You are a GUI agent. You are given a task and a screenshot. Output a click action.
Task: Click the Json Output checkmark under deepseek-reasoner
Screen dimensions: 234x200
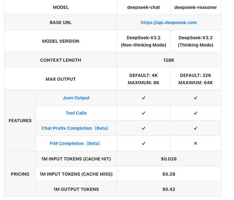[x=195, y=98]
